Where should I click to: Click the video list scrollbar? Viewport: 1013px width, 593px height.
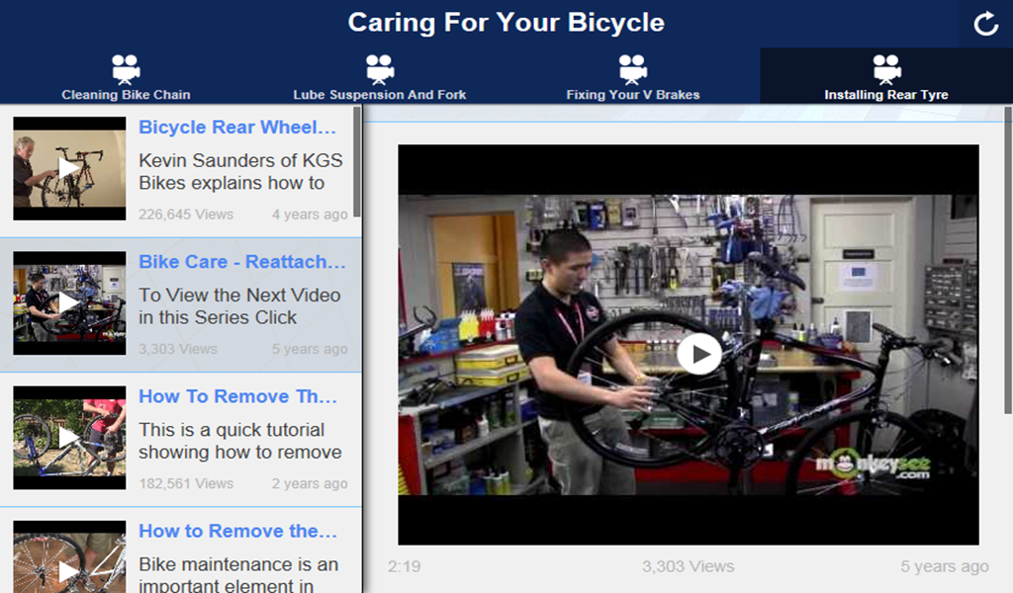[356, 163]
